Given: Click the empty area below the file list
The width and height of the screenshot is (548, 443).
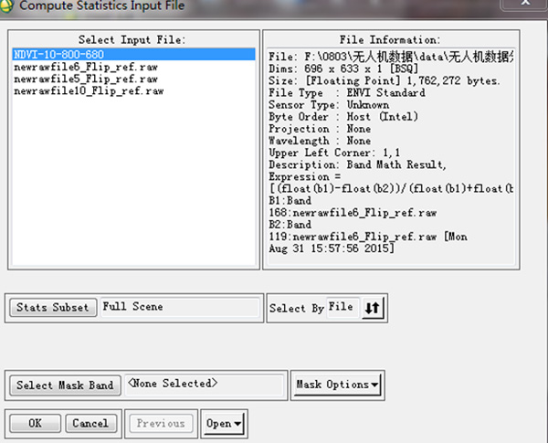Looking at the screenshot, I should tap(132, 183).
